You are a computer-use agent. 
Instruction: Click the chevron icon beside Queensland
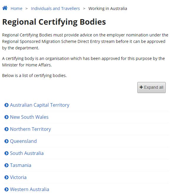[6, 141]
